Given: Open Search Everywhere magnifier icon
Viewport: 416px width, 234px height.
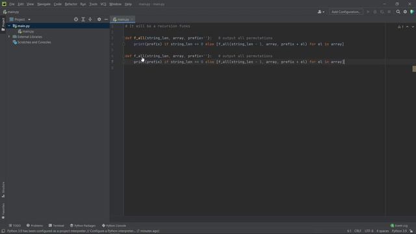Looking at the screenshot, I should pyautogui.click(x=398, y=12).
